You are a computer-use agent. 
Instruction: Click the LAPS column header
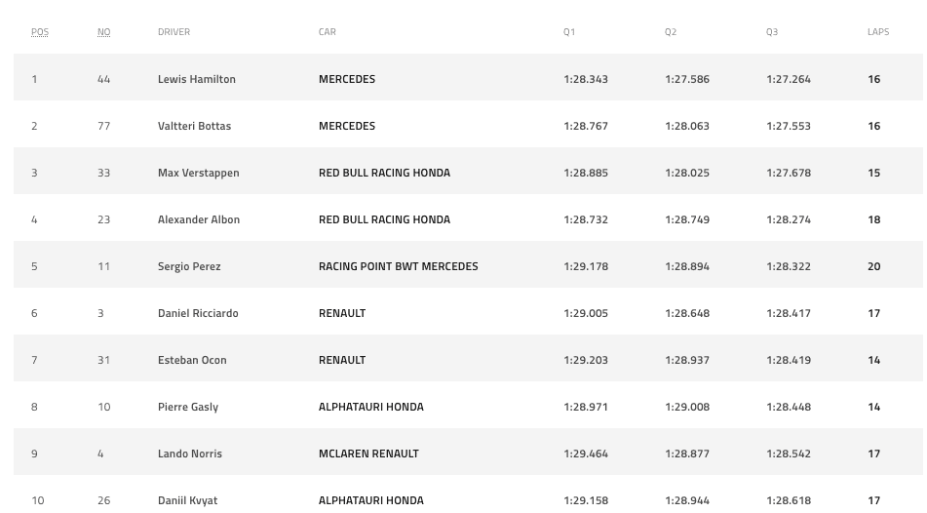click(878, 32)
